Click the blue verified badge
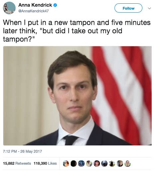The width and height of the screenshot is (156, 173). 55,5
